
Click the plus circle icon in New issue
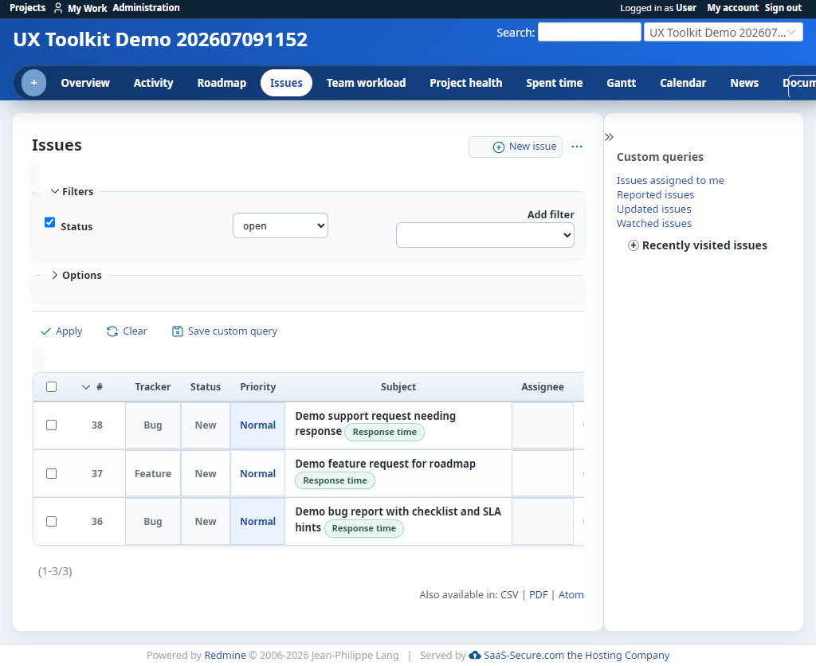pyautogui.click(x=499, y=147)
